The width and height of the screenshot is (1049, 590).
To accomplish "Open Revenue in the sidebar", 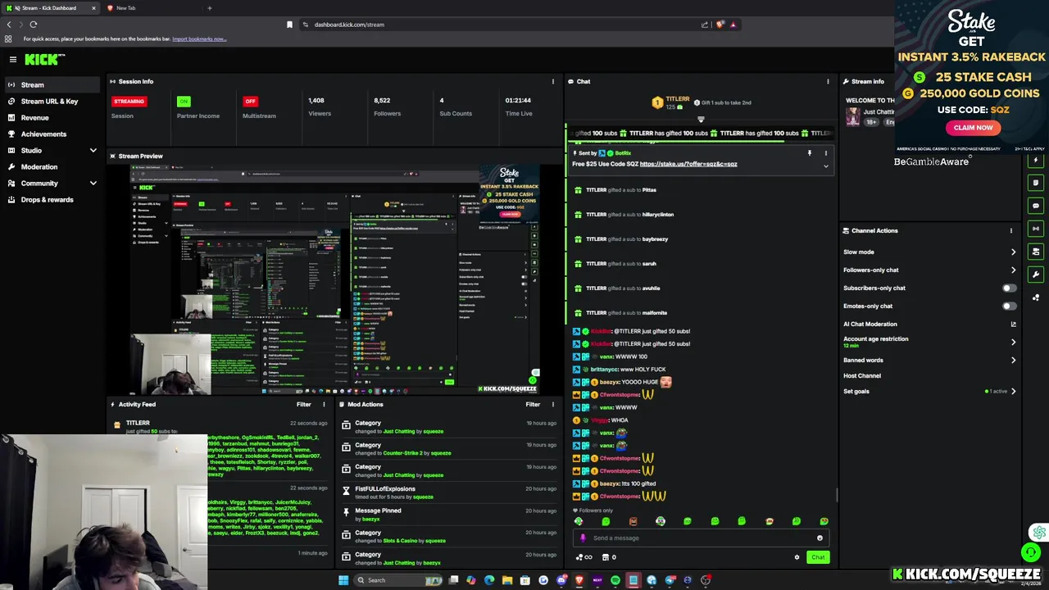I will 51,117.
